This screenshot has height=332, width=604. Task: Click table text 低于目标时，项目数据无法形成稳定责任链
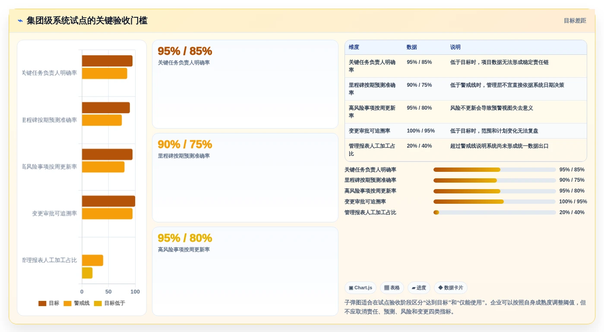pyautogui.click(x=500, y=62)
